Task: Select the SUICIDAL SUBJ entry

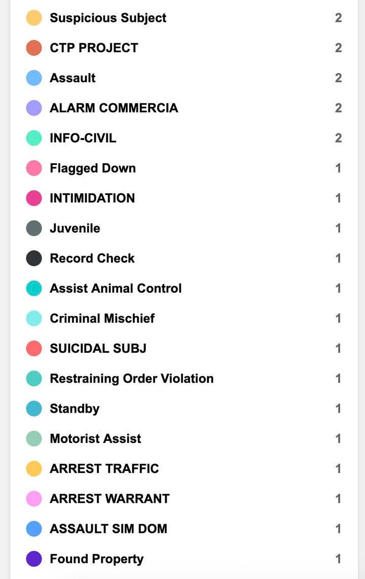Action: point(98,349)
